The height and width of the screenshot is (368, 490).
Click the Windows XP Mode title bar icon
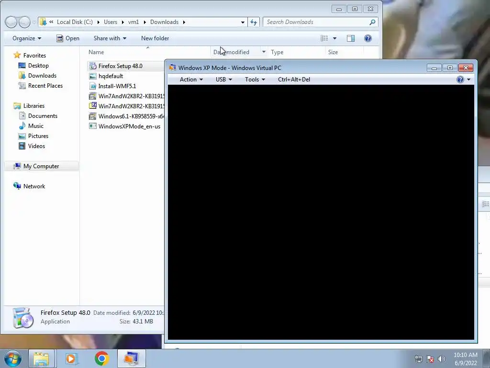(172, 68)
